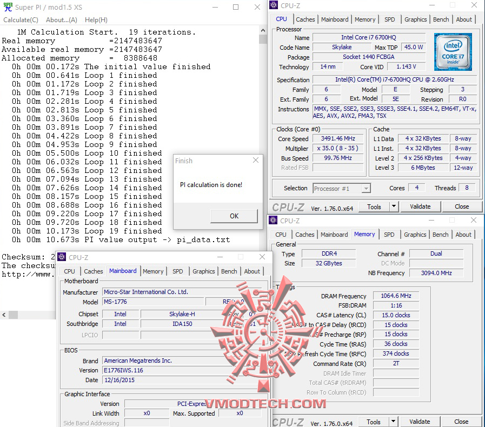Click the Intel Core i7 6700HQ name field
The width and height of the screenshot is (485, 427).
click(x=368, y=37)
